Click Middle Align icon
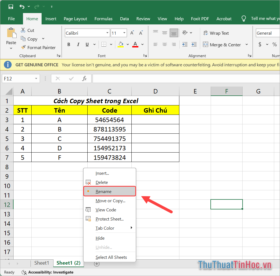The height and width of the screenshot is (276, 280). [165, 33]
